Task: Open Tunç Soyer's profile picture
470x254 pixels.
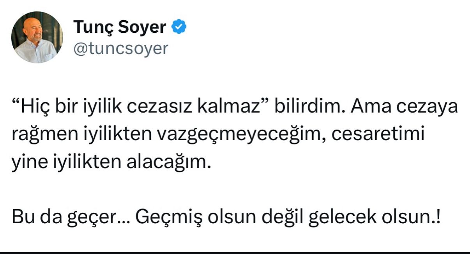Action: (37, 37)
